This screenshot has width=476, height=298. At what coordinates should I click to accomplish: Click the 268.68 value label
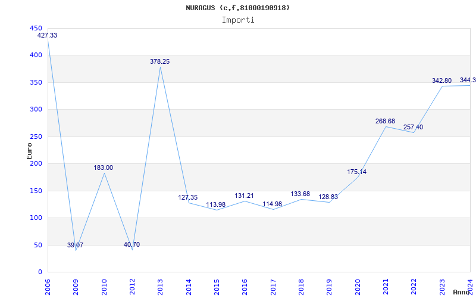(x=385, y=121)
